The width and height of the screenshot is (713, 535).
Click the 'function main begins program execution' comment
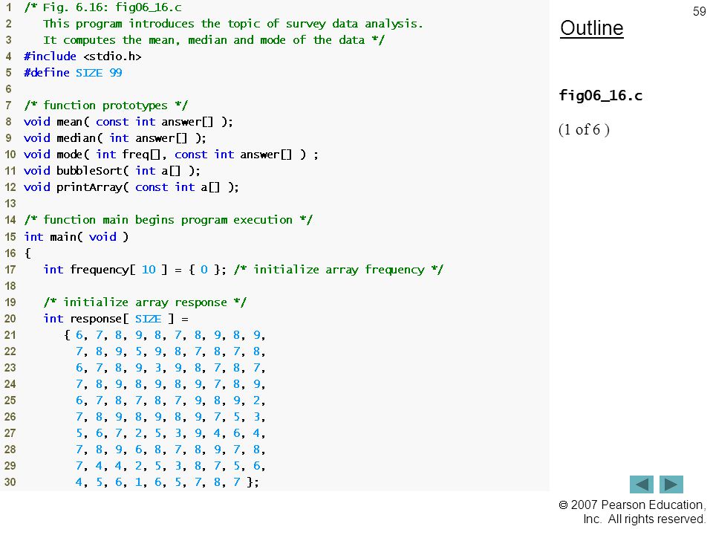tap(169, 220)
